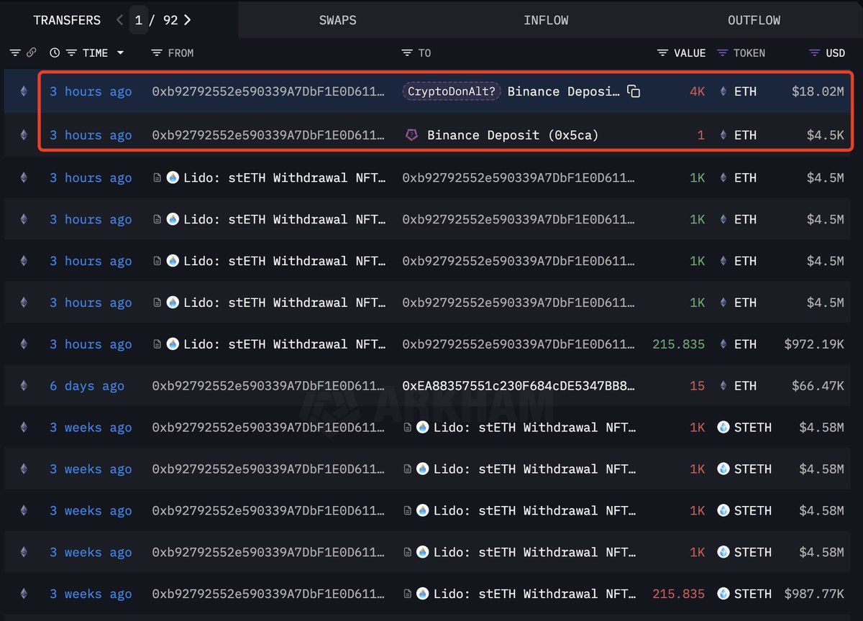Open 'Binance Deposi…' label in first row
The height and width of the screenshot is (621, 863).
click(563, 91)
